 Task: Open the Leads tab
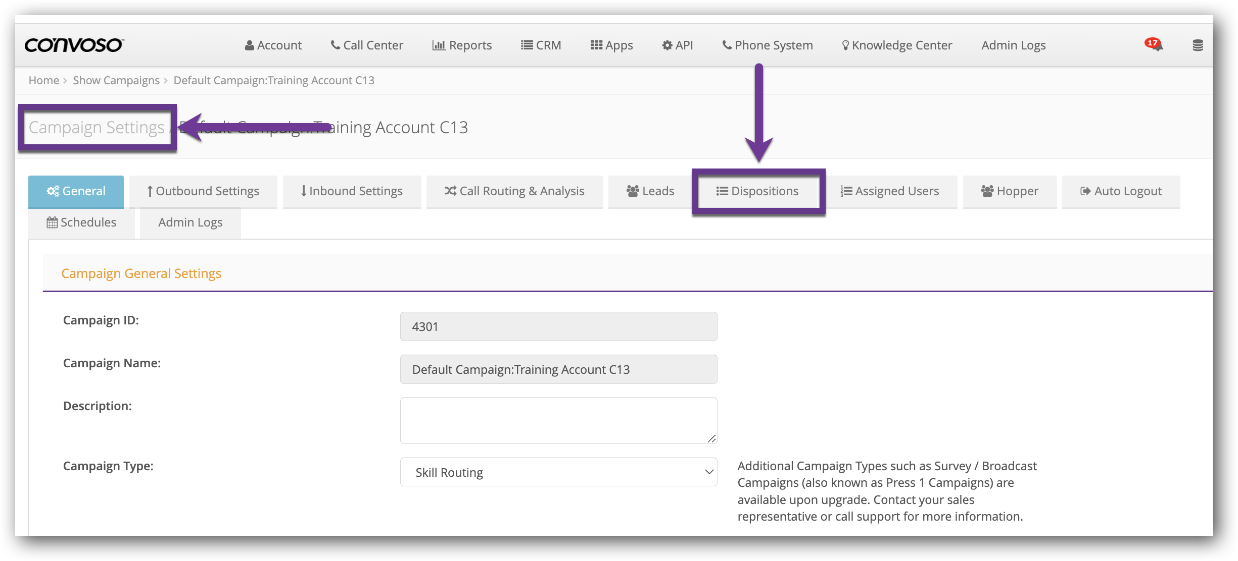coord(650,191)
